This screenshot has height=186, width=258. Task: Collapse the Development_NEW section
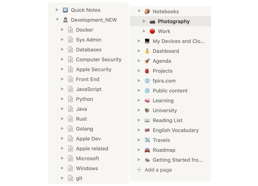click(x=57, y=20)
